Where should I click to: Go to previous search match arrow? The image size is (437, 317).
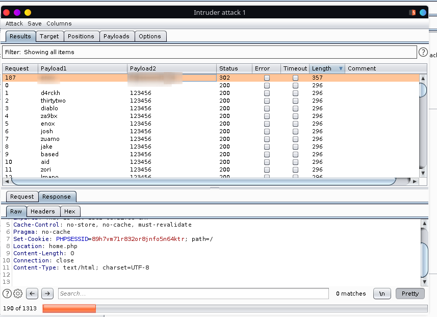click(x=32, y=294)
